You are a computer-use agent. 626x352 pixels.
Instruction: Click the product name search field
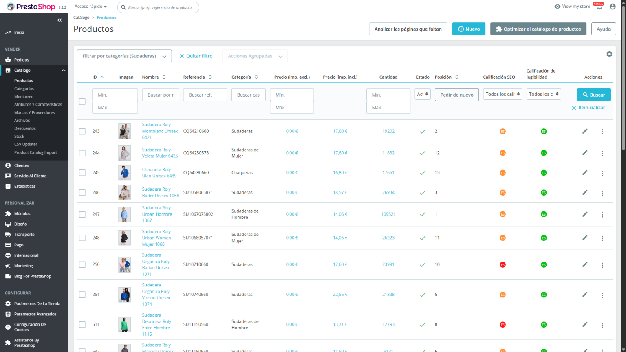point(161,95)
